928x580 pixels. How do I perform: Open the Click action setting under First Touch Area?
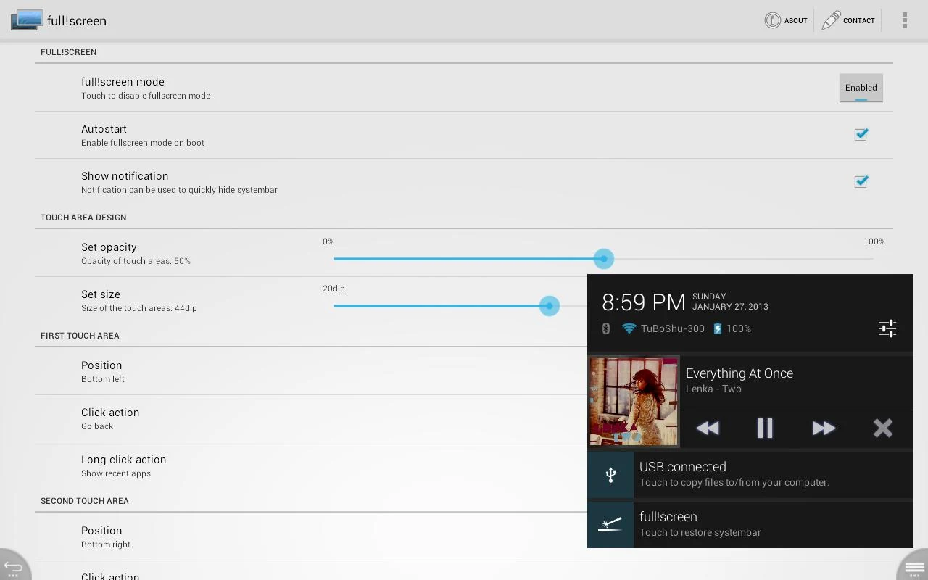[290, 418]
